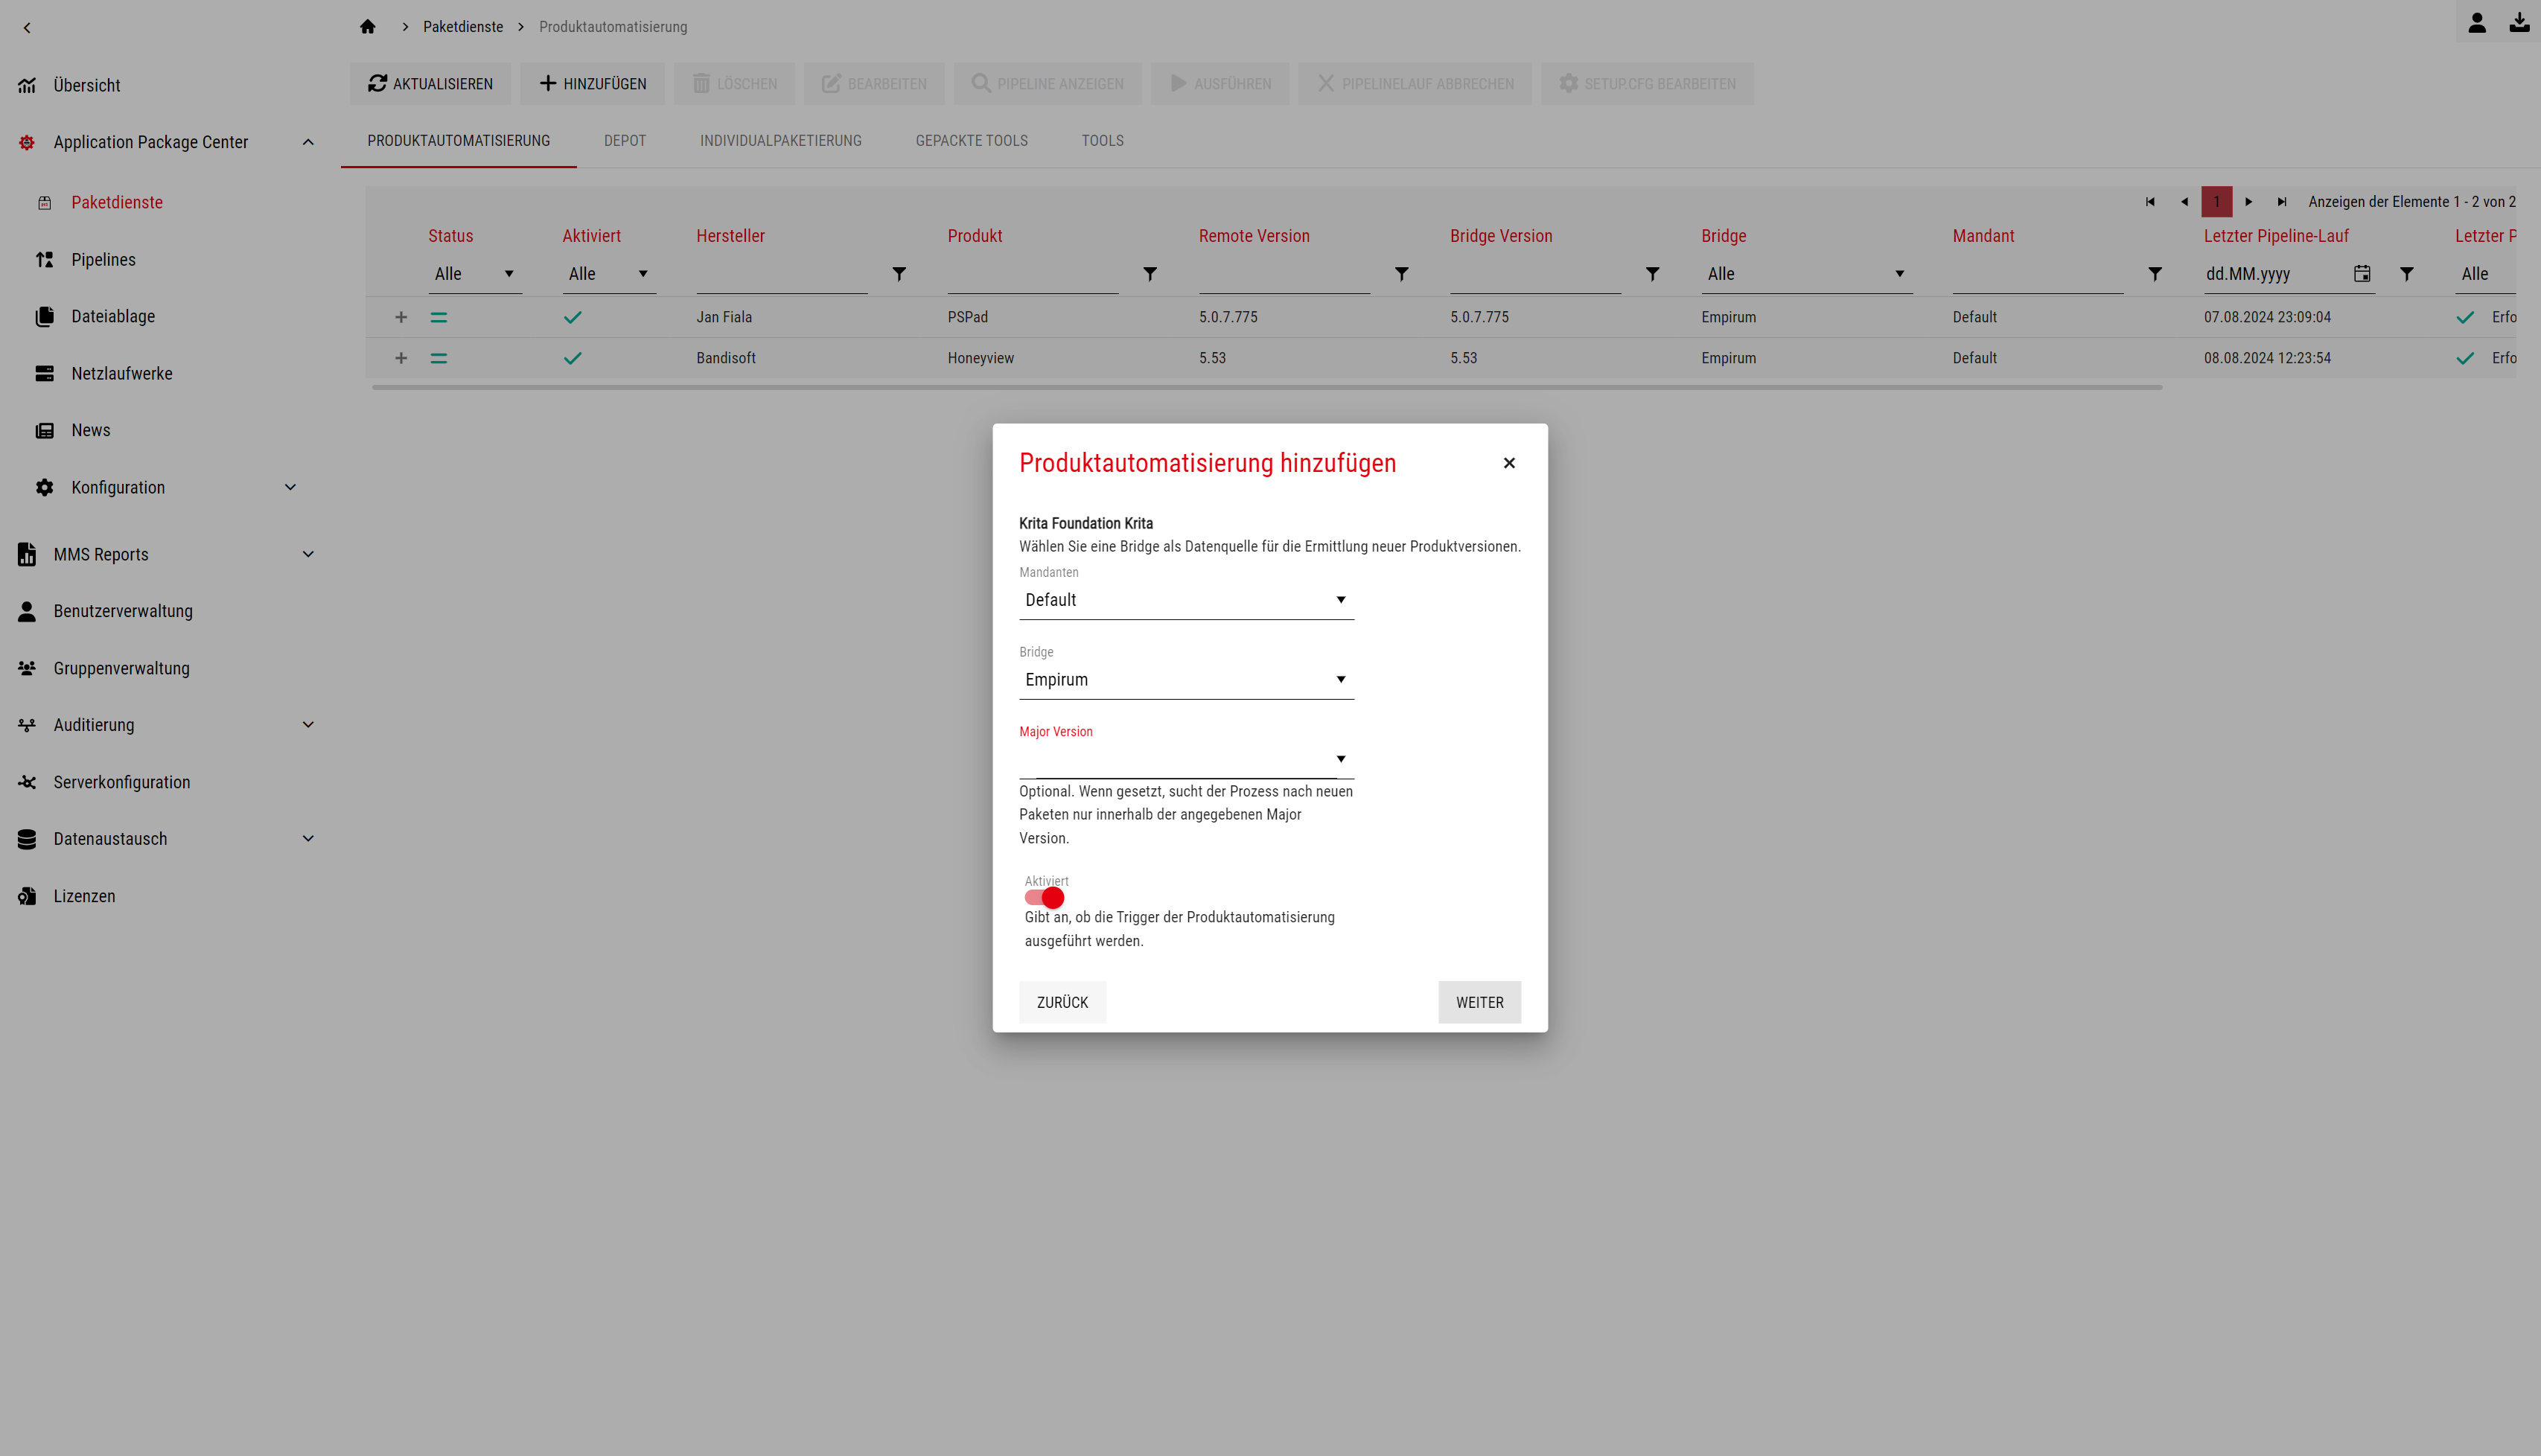Switch to the Tools tab
Screen dimensions: 2541x1456
point(1102,141)
